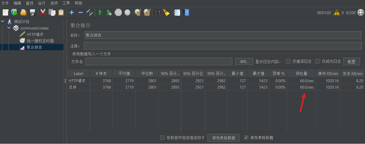Open the 文件 menu
The image size is (365, 144).
[5, 3]
